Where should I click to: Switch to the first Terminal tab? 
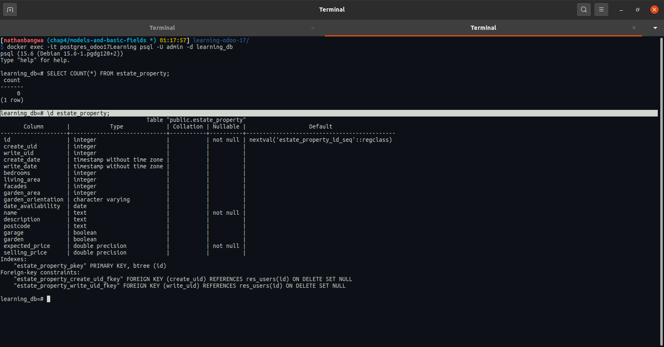162,28
